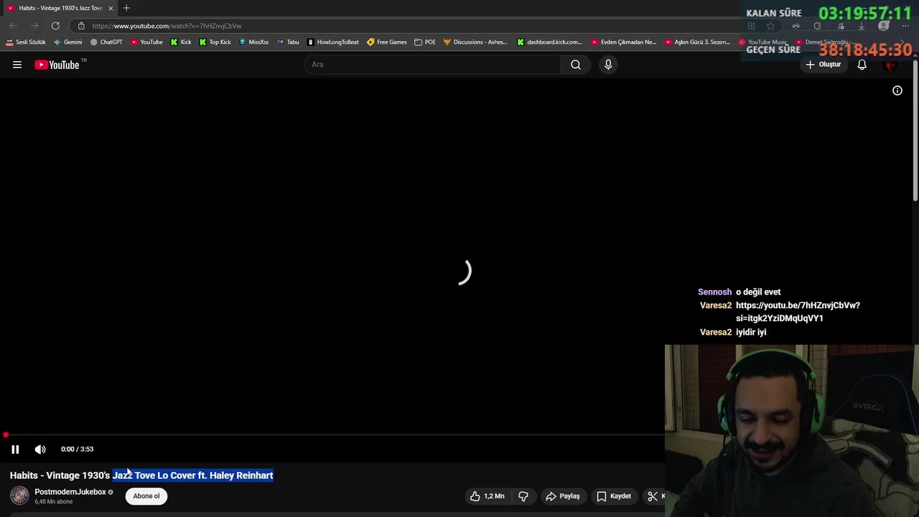This screenshot has height=517, width=919.
Task: Go to the YouTube home logo
Action: tap(57, 65)
